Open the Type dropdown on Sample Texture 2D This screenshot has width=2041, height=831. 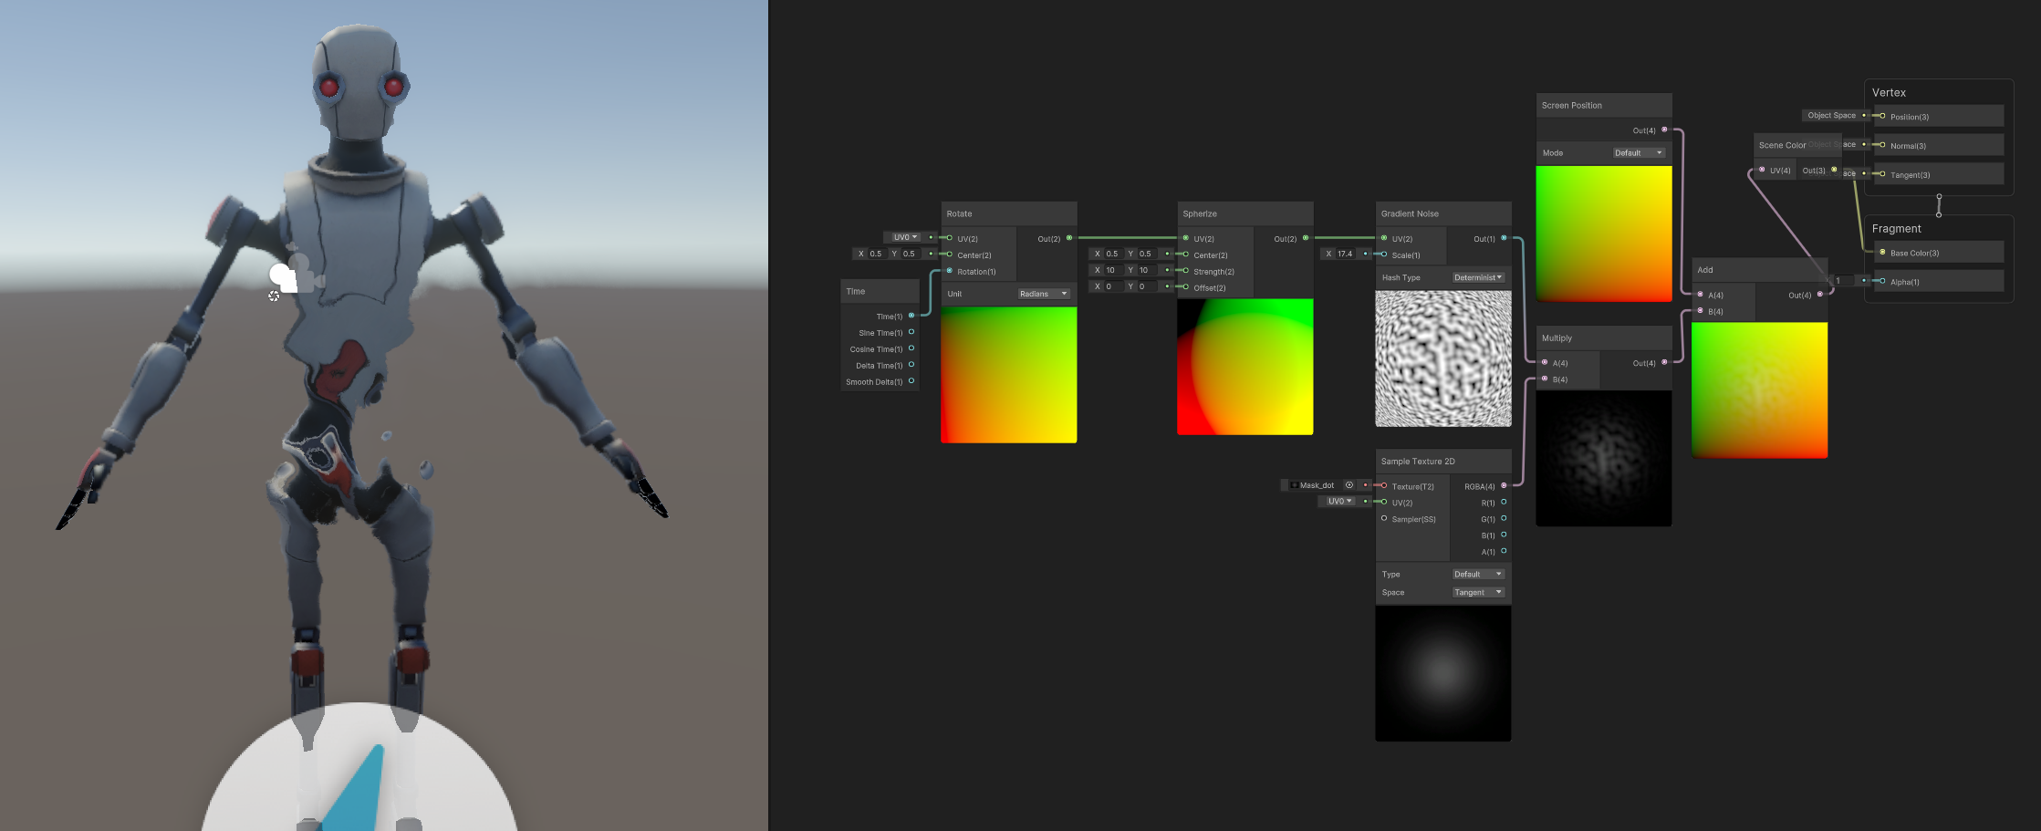tap(1478, 574)
